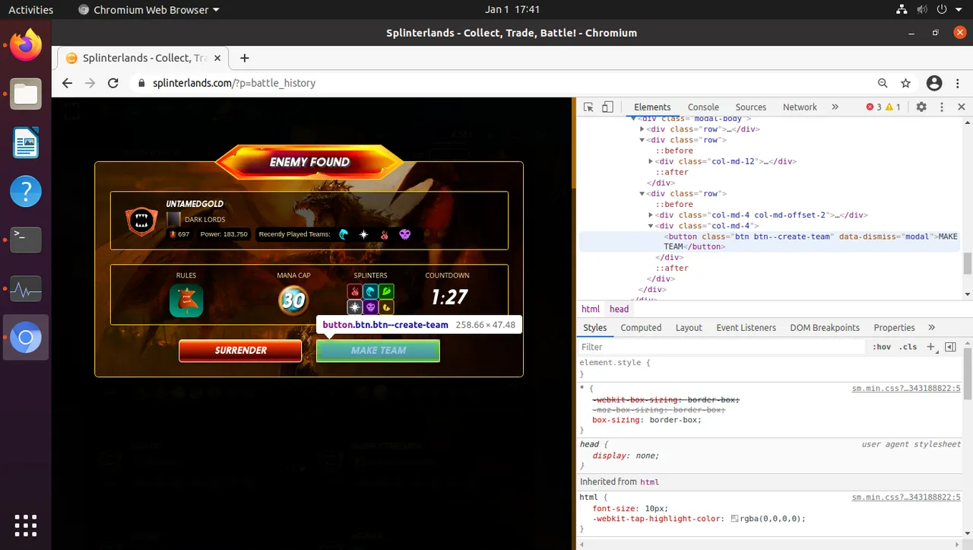
Task: Click the zoom magnifier in address bar
Action: tap(883, 83)
